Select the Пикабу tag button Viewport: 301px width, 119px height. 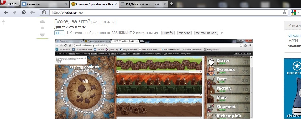[x=168, y=33]
